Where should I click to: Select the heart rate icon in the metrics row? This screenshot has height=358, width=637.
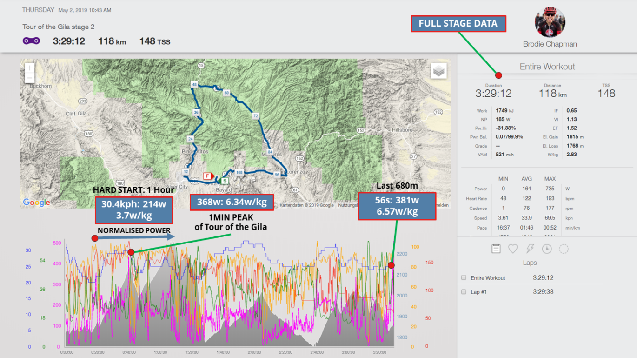coord(513,249)
